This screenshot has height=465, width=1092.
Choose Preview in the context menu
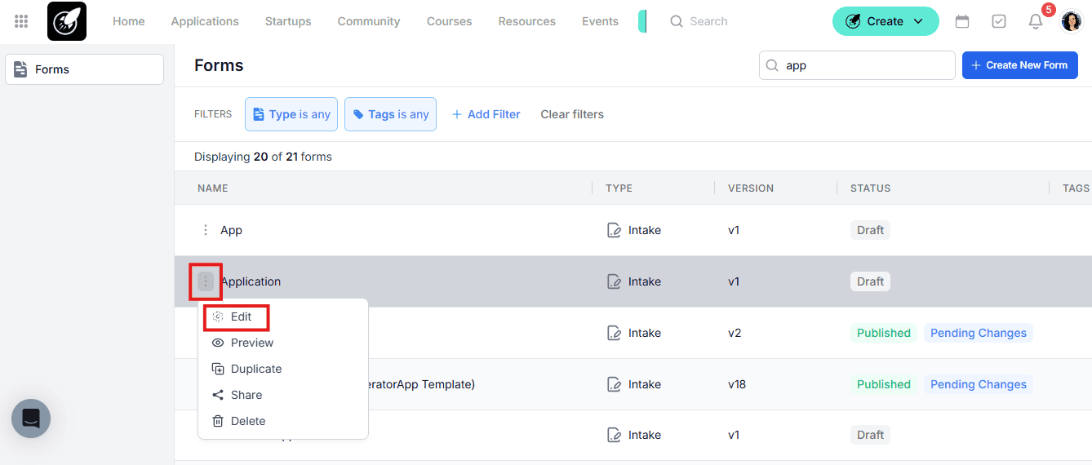pos(251,343)
